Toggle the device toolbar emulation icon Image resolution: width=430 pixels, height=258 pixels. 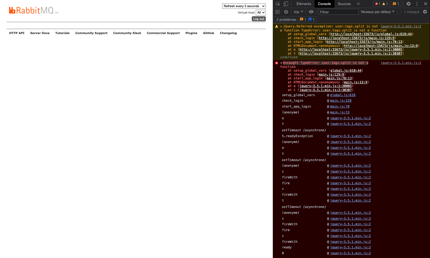[x=285, y=4]
